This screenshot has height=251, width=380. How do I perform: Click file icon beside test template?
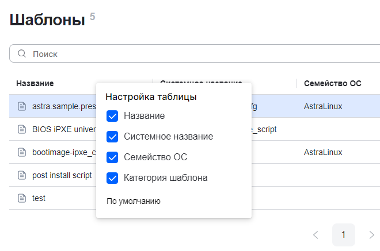tap(22, 198)
